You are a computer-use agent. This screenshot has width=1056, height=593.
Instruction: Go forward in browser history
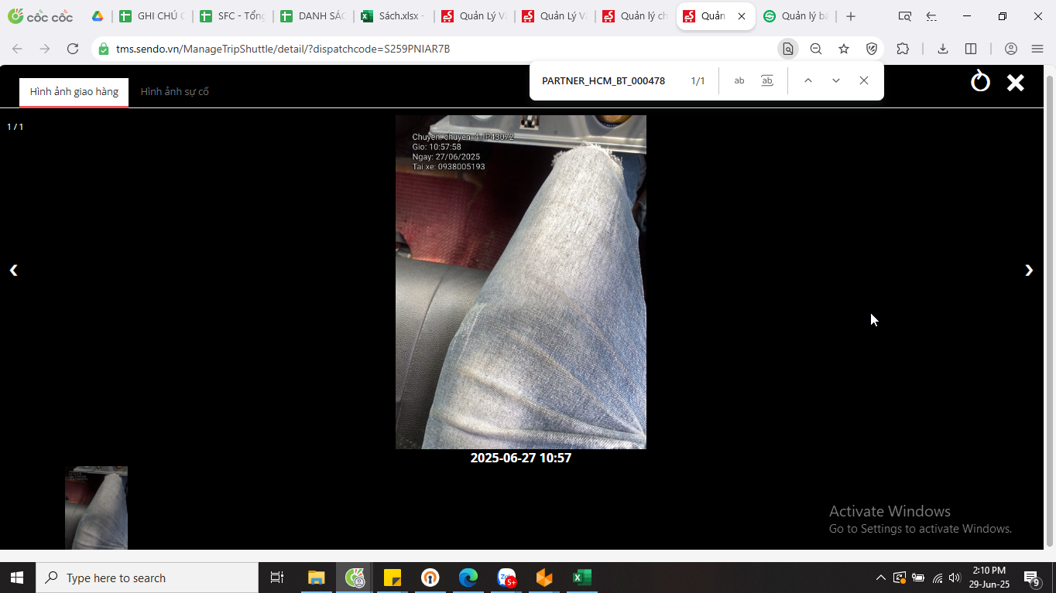coord(45,49)
